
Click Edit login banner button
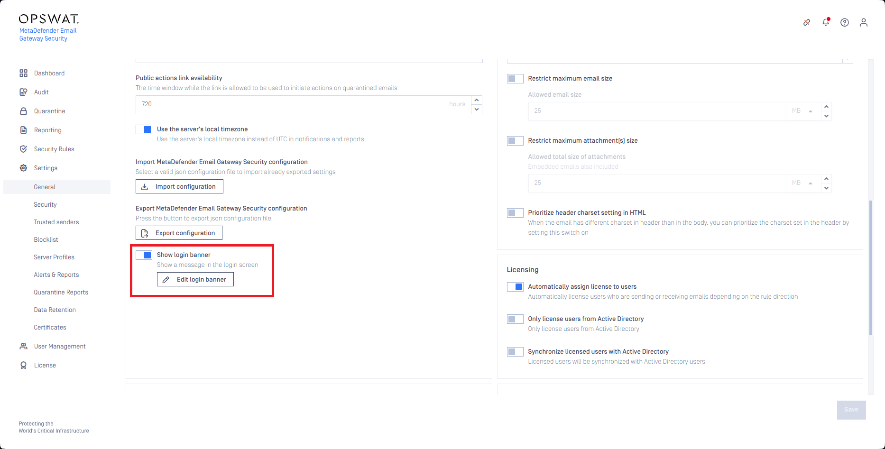[x=195, y=279]
